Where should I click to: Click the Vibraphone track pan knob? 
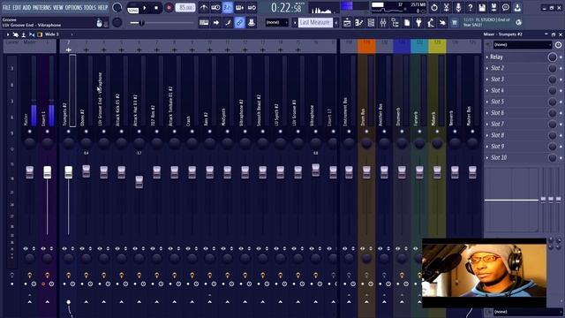tap(316, 143)
